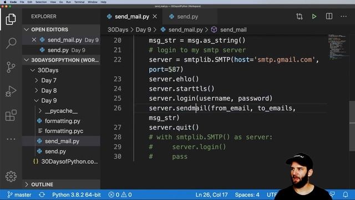The image size is (355, 200).
Task: Open the editor More Actions ellipsis
Action: (x=343, y=16)
